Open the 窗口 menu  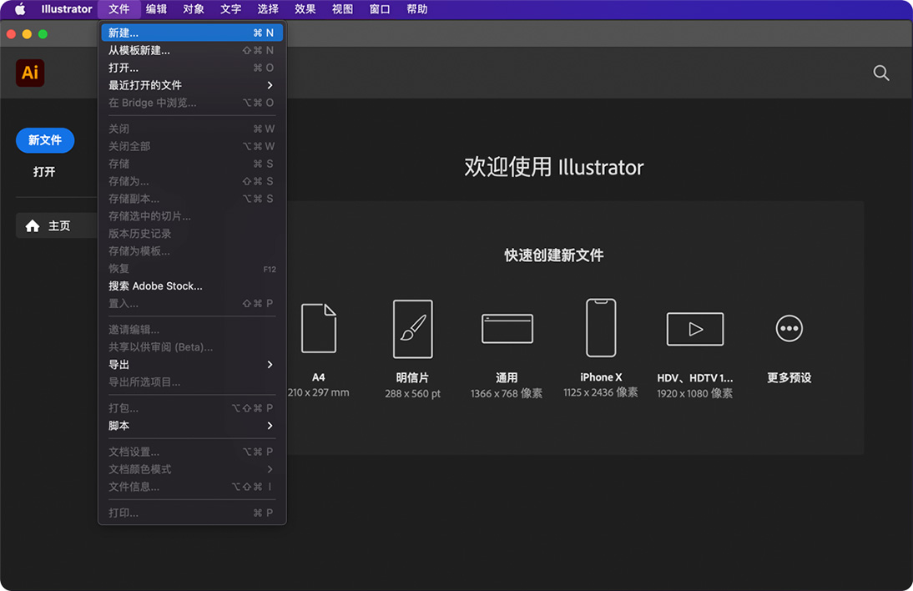click(379, 9)
